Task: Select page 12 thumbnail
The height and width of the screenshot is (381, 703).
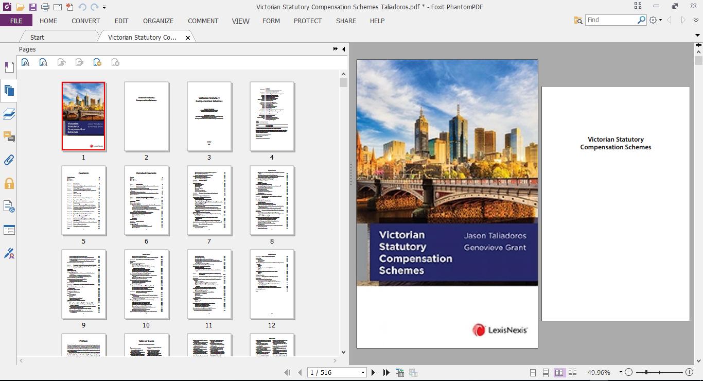Action: pyautogui.click(x=272, y=284)
